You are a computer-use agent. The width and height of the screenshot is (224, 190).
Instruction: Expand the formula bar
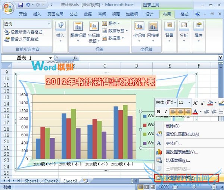click(220, 57)
